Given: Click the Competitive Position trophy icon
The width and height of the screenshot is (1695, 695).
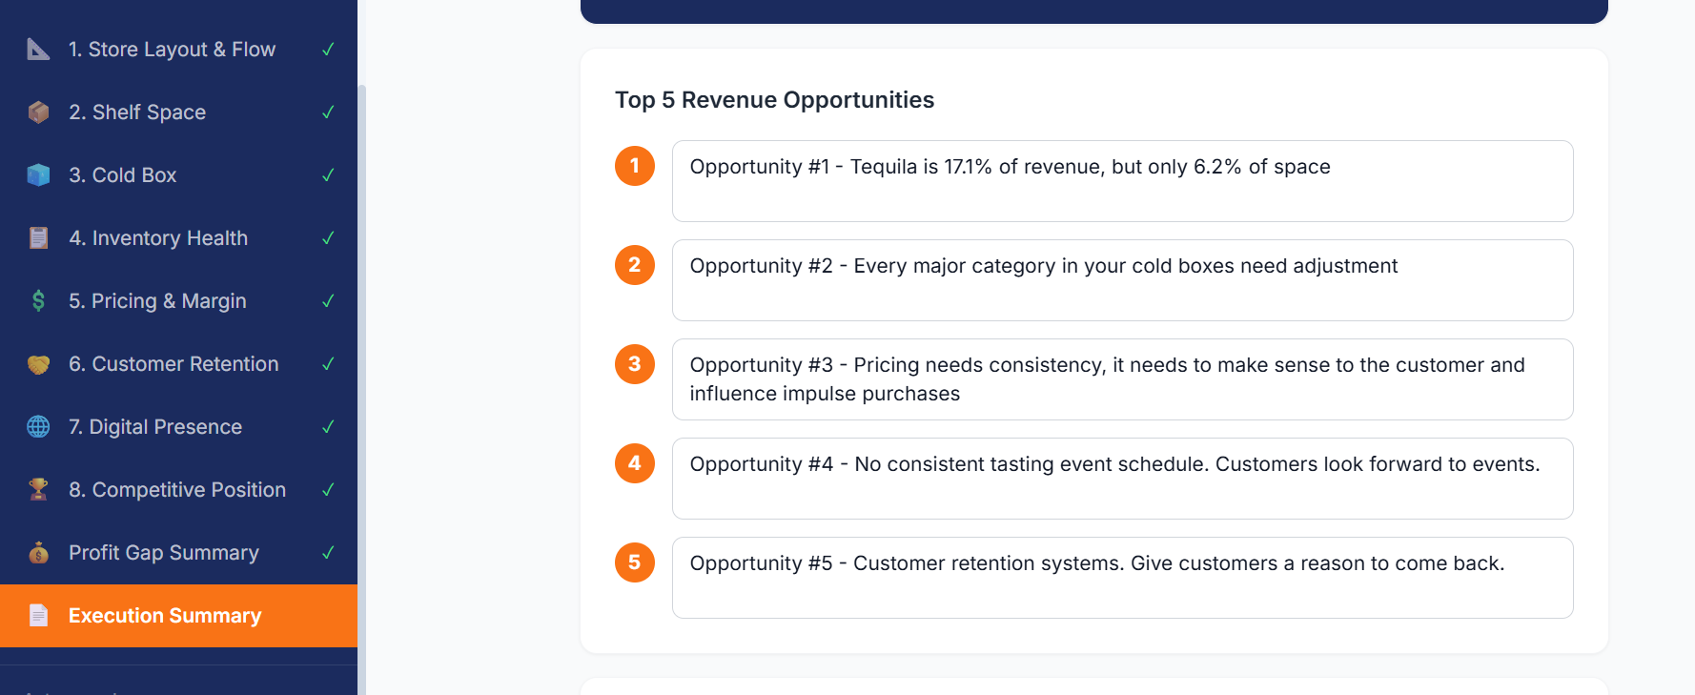Looking at the screenshot, I should 38,489.
